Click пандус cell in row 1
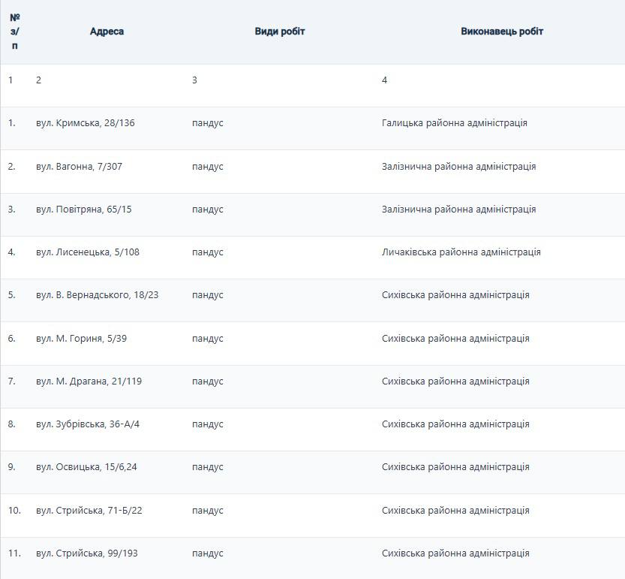Image resolution: width=625 pixels, height=579 pixels. [x=208, y=123]
